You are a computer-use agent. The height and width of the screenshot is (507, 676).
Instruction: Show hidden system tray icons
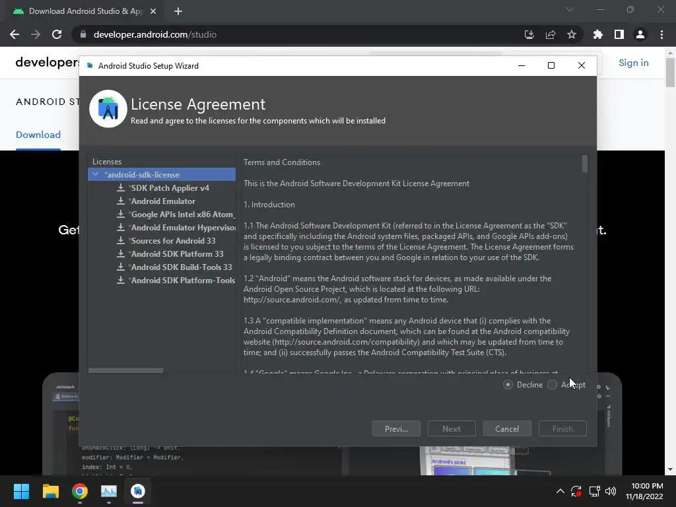pyautogui.click(x=560, y=491)
